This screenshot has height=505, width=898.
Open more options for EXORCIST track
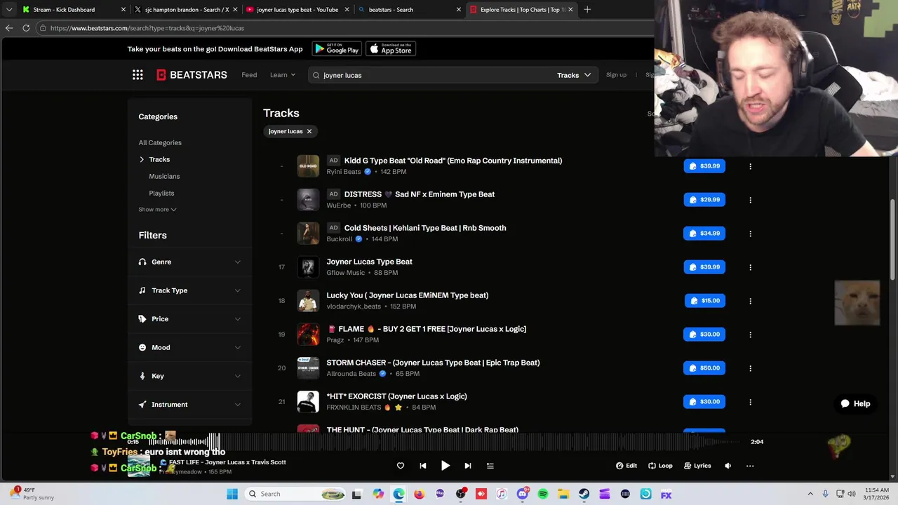tap(750, 402)
